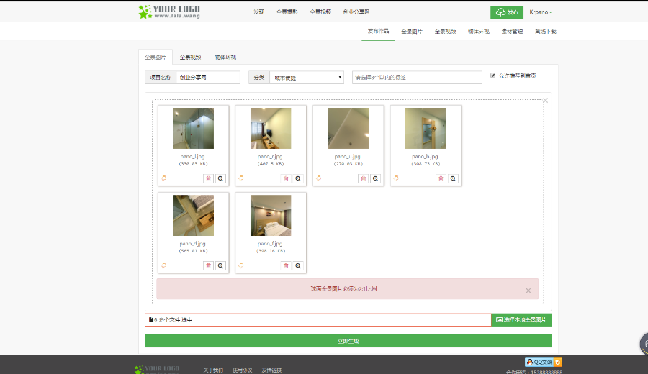Viewport: 648px width, 374px height.
Task: Preview pano_b.jpg with the magnifier icon
Action: tap(454, 179)
